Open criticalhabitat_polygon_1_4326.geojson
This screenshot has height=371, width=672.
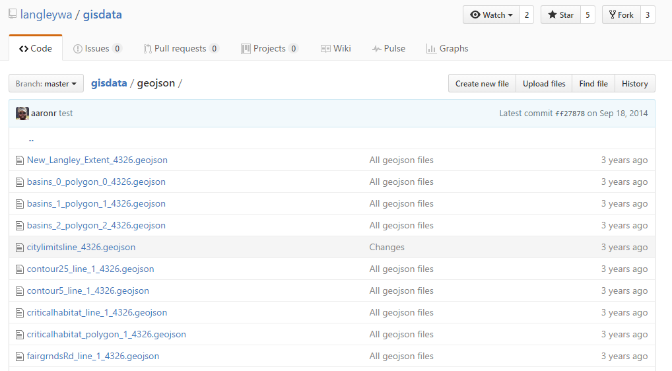pos(106,335)
